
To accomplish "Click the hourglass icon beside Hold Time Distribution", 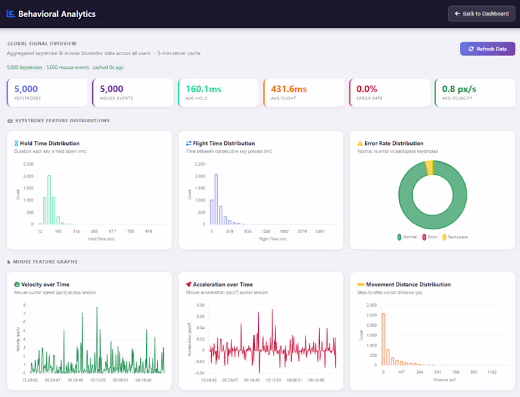I will tap(16, 143).
